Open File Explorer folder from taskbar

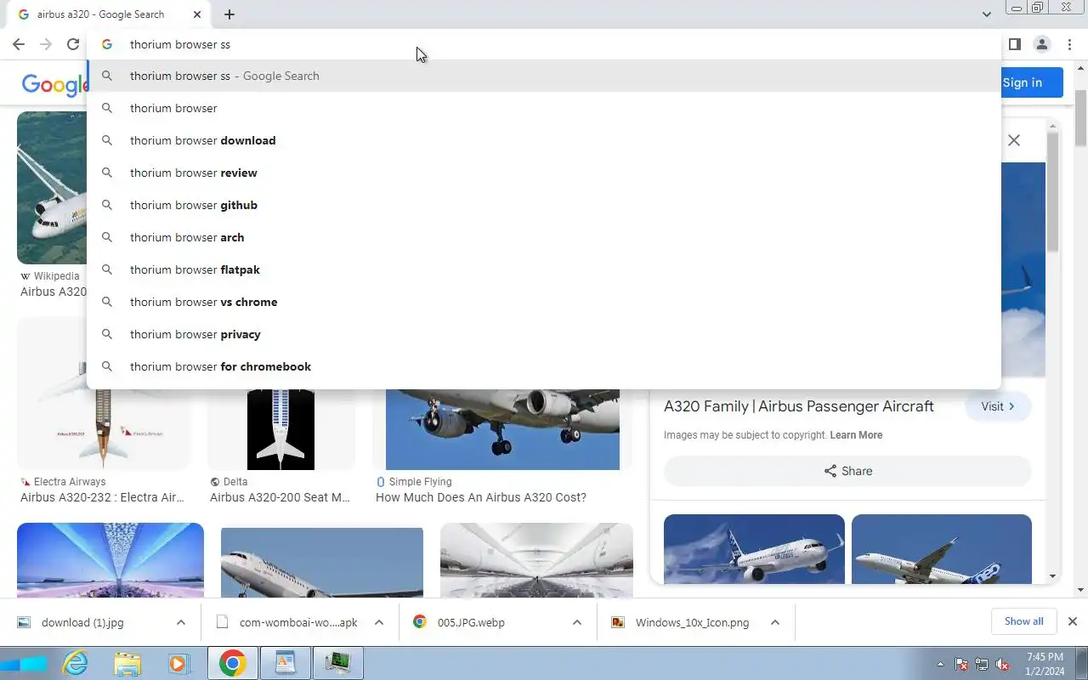[x=127, y=663]
